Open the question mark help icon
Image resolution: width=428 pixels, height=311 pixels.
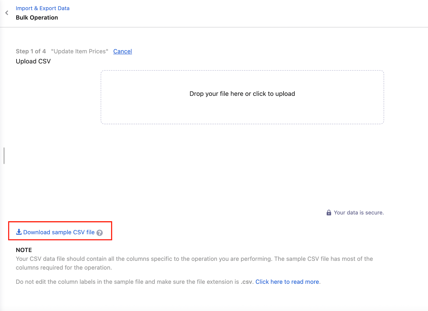pyautogui.click(x=100, y=233)
